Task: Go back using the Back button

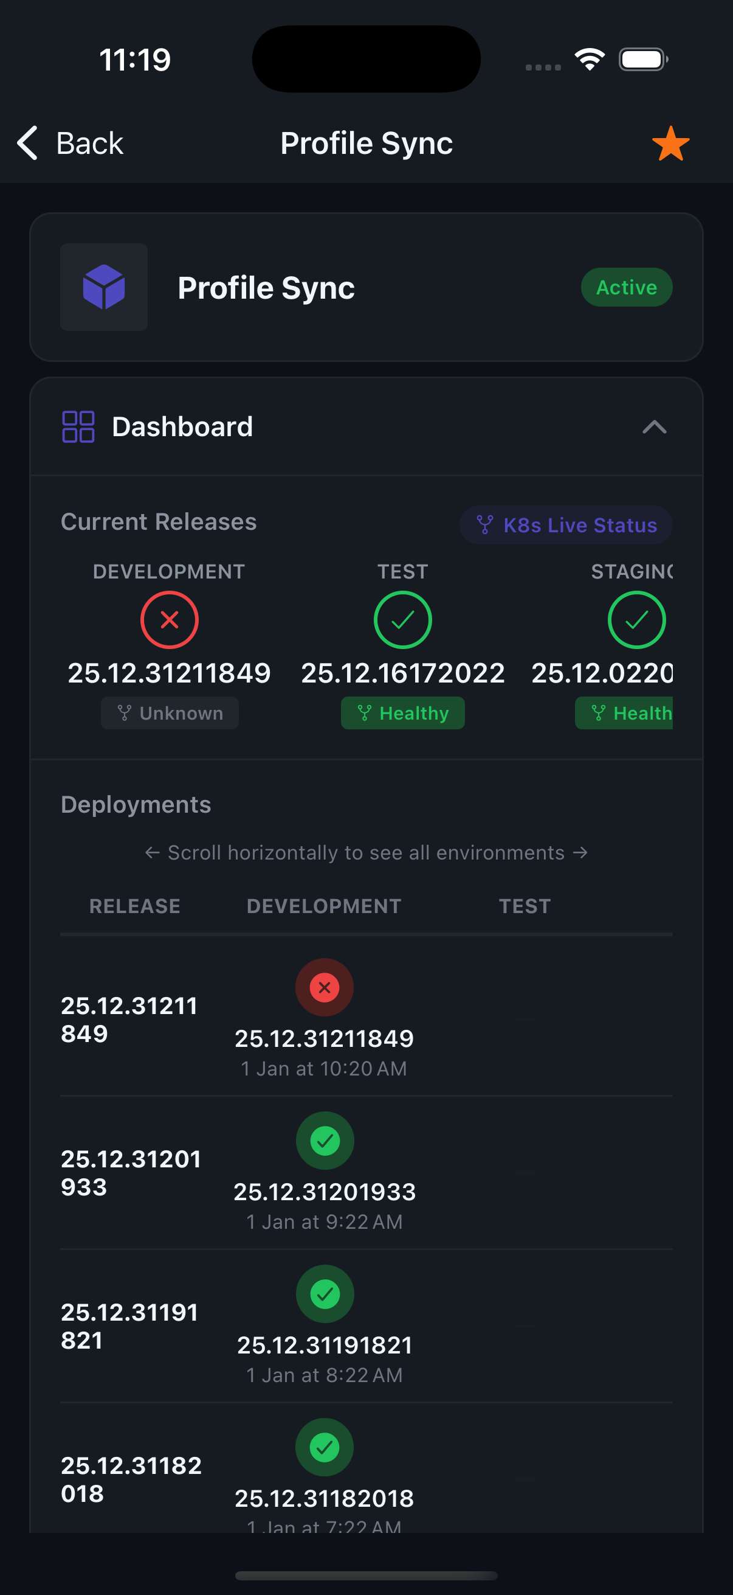Action: pyautogui.click(x=71, y=144)
